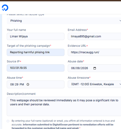Click the month portion of the Abuse date
The height and width of the screenshot is (129, 121).
(x=72, y=68)
